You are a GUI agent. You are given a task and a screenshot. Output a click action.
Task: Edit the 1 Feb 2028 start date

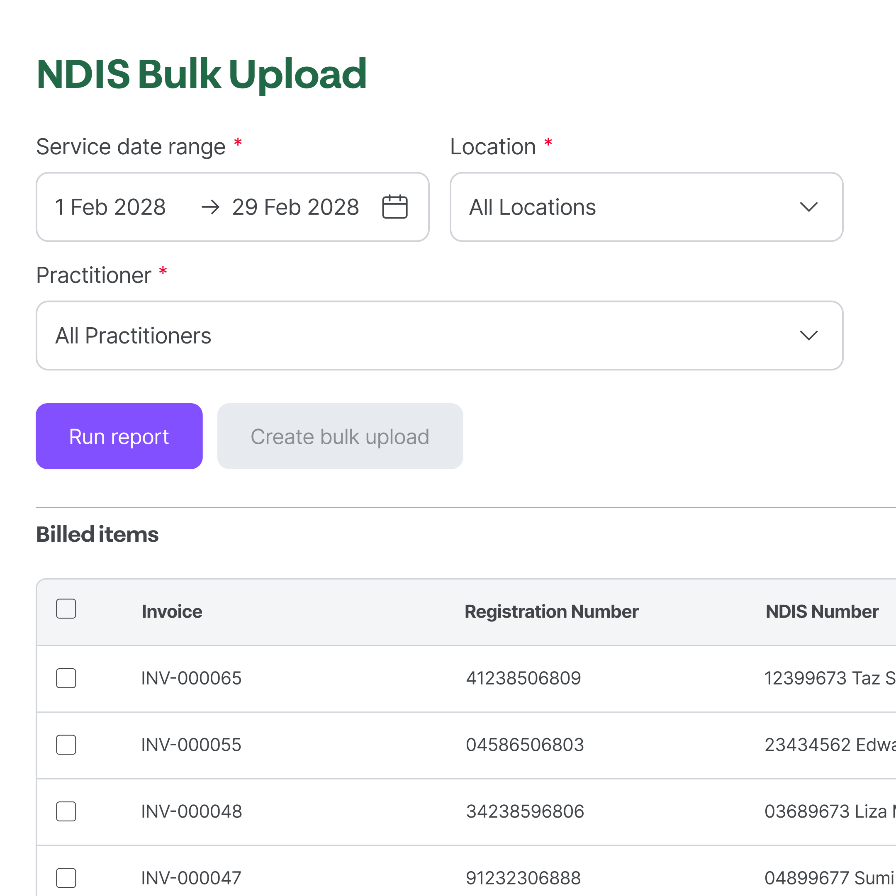[110, 207]
